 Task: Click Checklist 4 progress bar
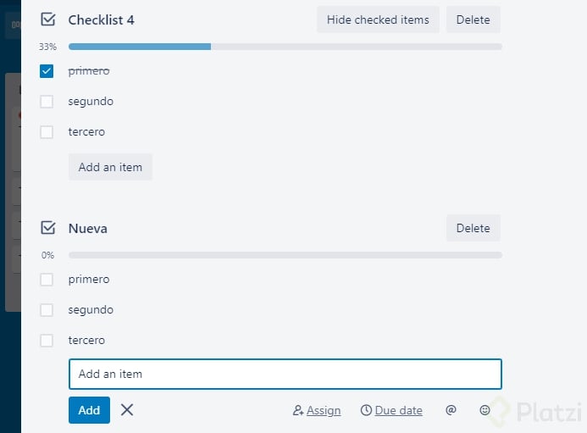pyautogui.click(x=285, y=47)
